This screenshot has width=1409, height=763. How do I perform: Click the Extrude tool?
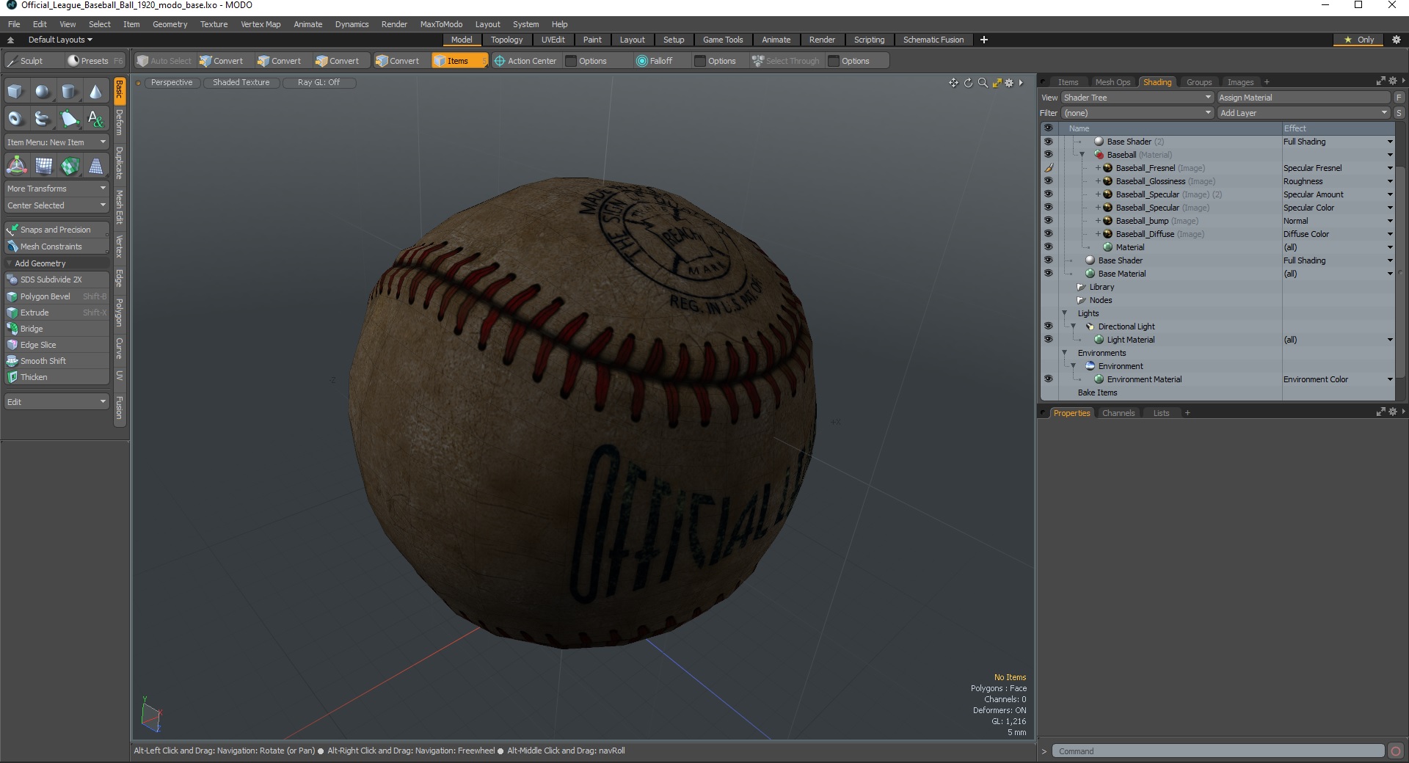[x=57, y=313]
